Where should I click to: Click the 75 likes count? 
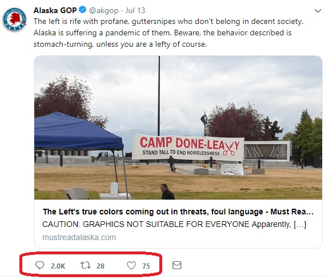[x=146, y=266]
